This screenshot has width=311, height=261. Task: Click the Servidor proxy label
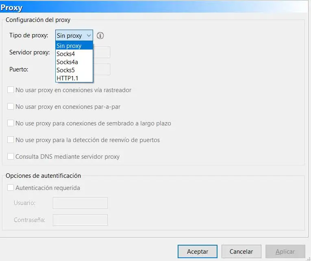tap(30, 52)
